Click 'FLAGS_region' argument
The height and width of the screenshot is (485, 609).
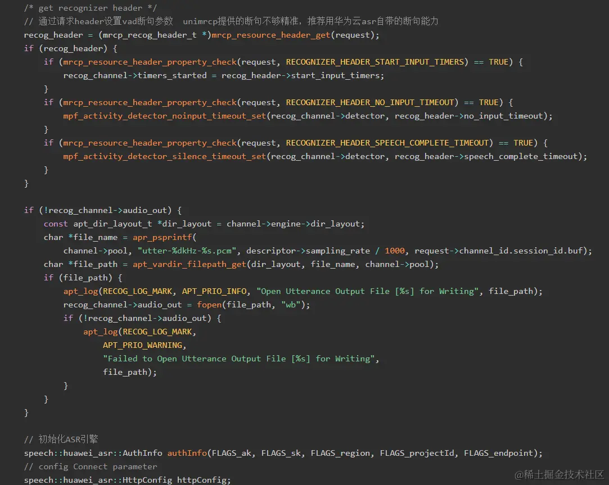tap(340, 453)
